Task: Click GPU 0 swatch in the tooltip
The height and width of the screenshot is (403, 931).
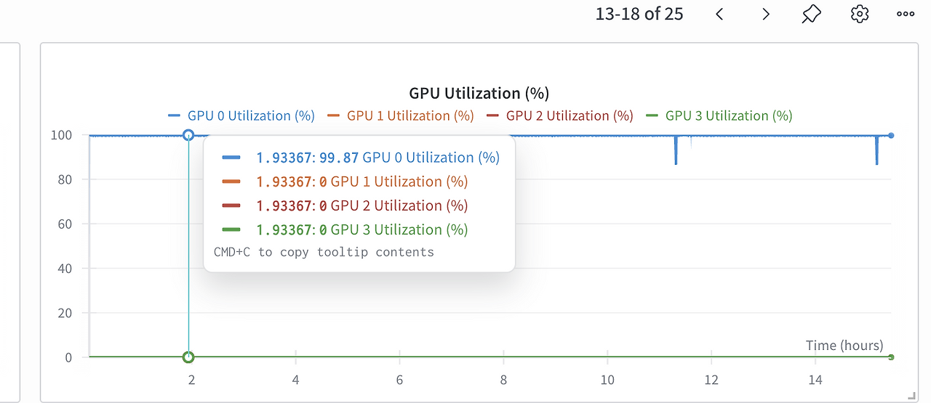Action: pyautogui.click(x=231, y=158)
